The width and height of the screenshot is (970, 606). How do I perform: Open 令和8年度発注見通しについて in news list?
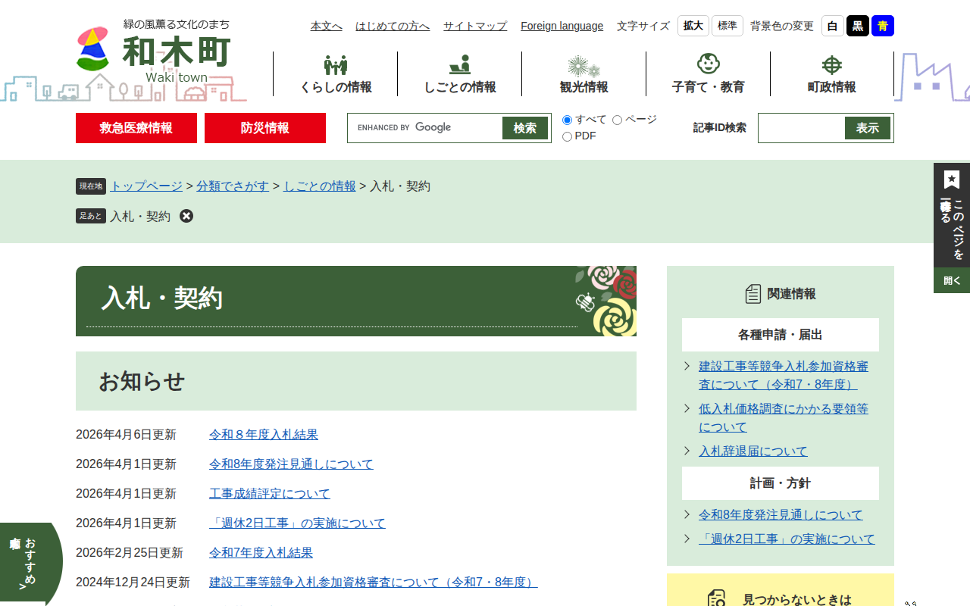pos(291,464)
